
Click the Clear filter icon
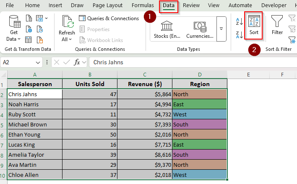tap(292, 18)
